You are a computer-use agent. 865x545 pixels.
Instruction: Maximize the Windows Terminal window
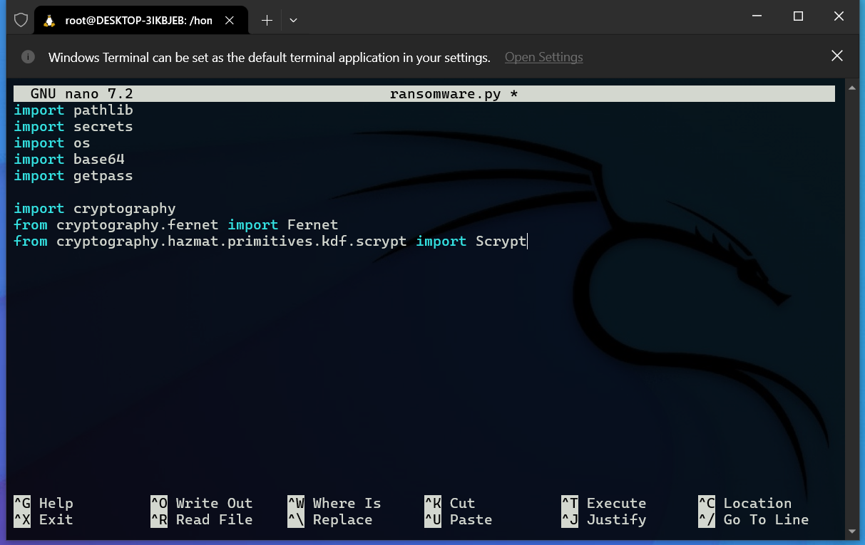(799, 16)
